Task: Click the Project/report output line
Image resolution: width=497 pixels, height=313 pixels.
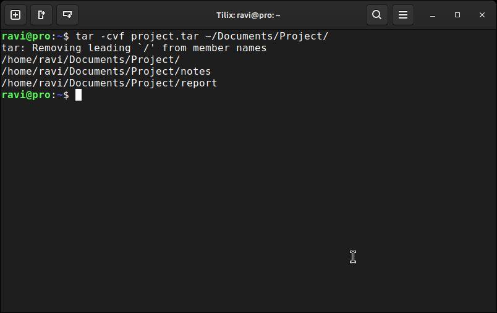Action: [109, 83]
